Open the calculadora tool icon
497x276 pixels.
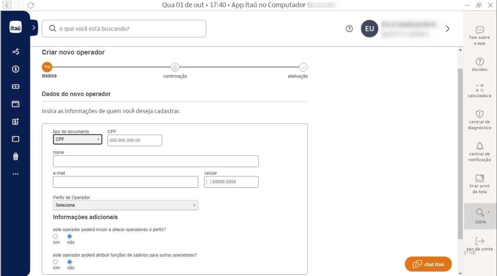click(480, 88)
